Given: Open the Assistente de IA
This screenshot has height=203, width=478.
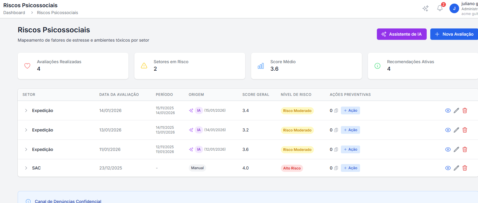Looking at the screenshot, I should pos(401,34).
